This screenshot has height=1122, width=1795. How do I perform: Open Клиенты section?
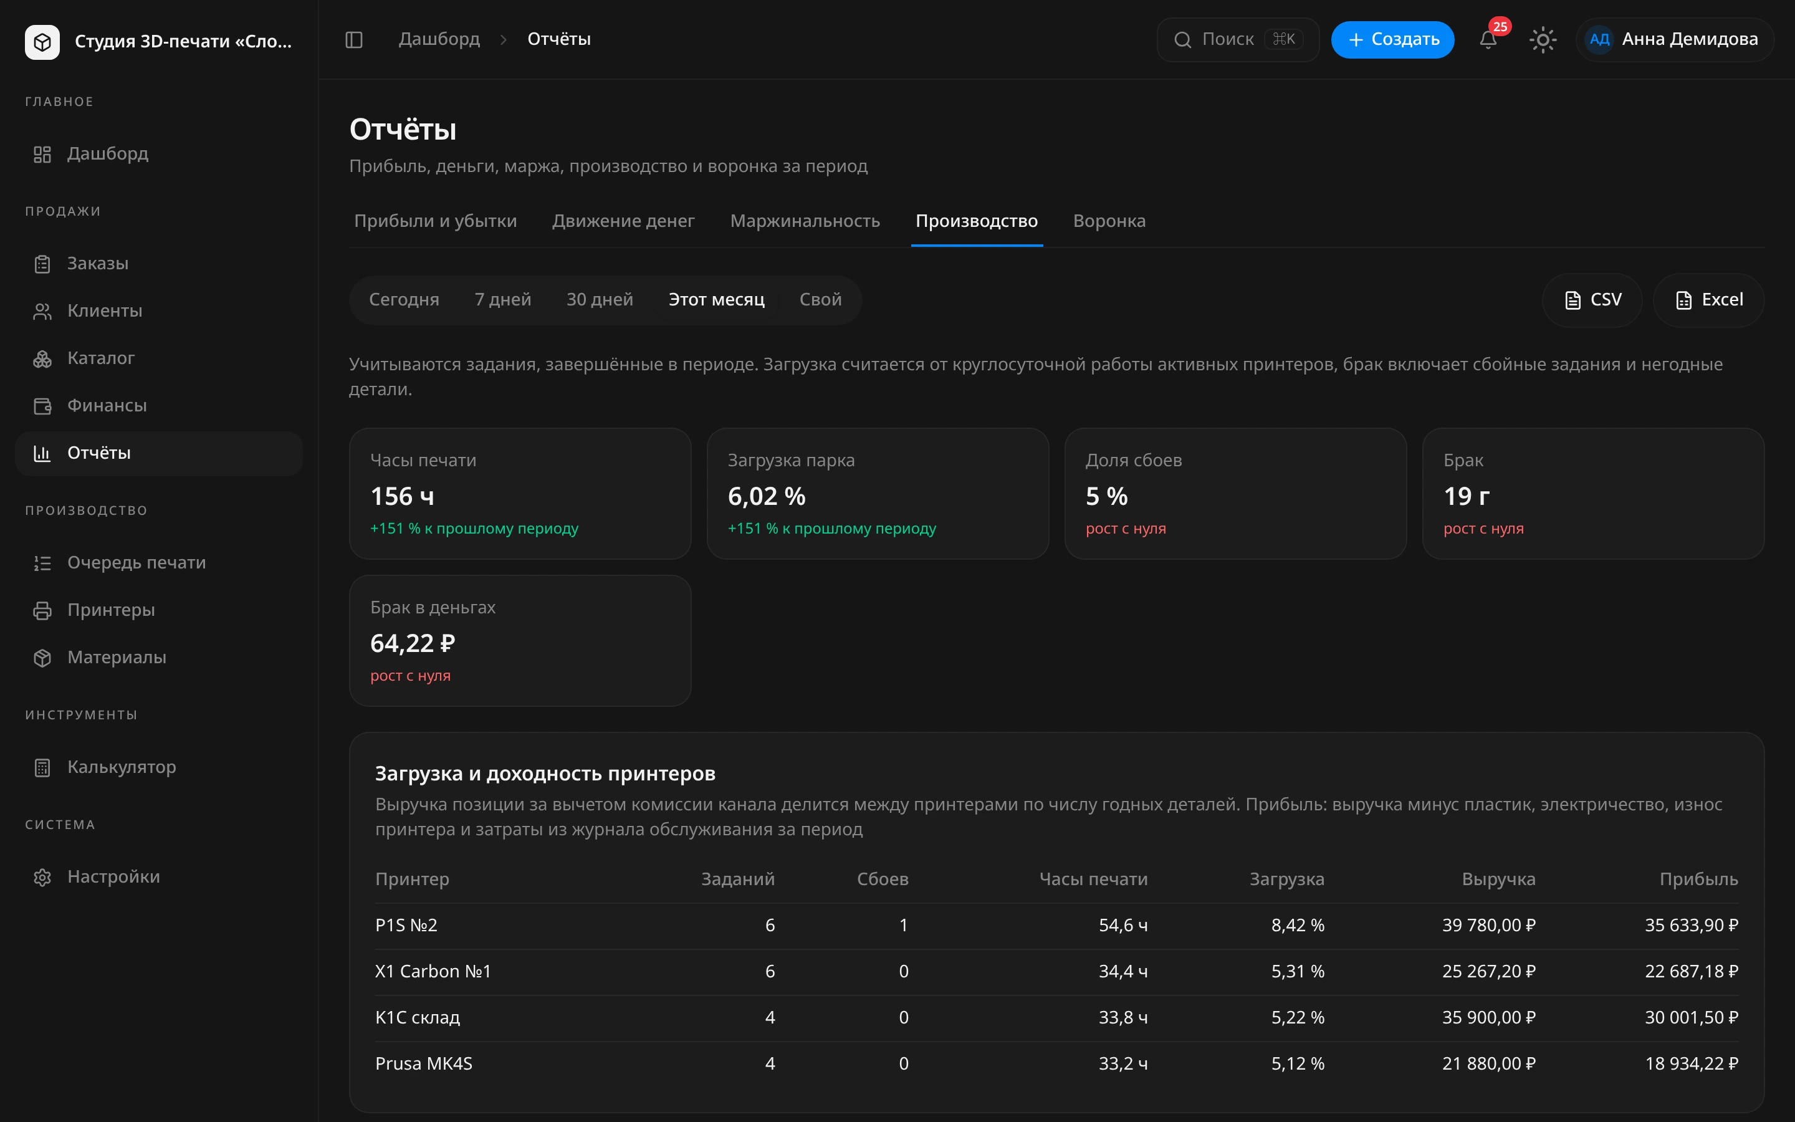tap(159, 311)
